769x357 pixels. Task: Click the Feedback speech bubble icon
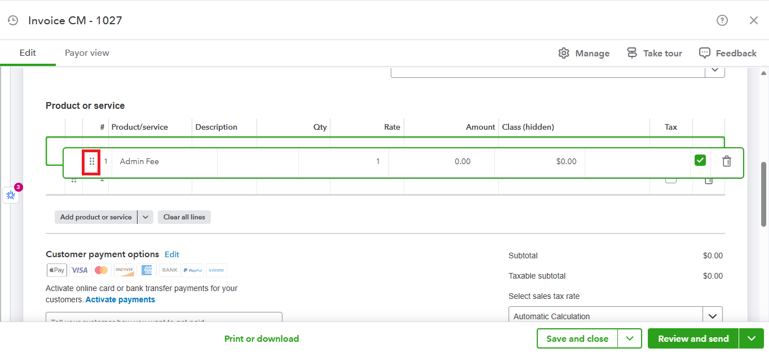pos(704,53)
